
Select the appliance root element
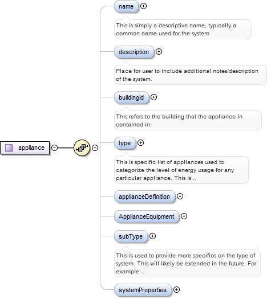coord(25,148)
